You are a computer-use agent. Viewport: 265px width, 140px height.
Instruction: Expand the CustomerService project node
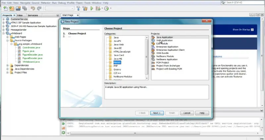(3, 19)
